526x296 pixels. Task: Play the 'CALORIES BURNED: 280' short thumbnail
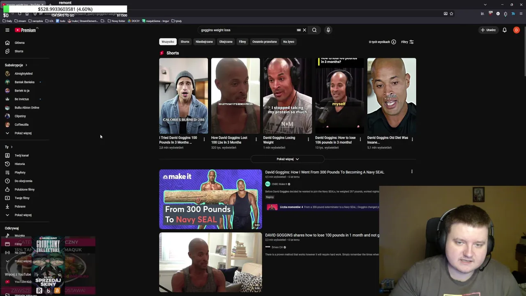[x=184, y=96]
